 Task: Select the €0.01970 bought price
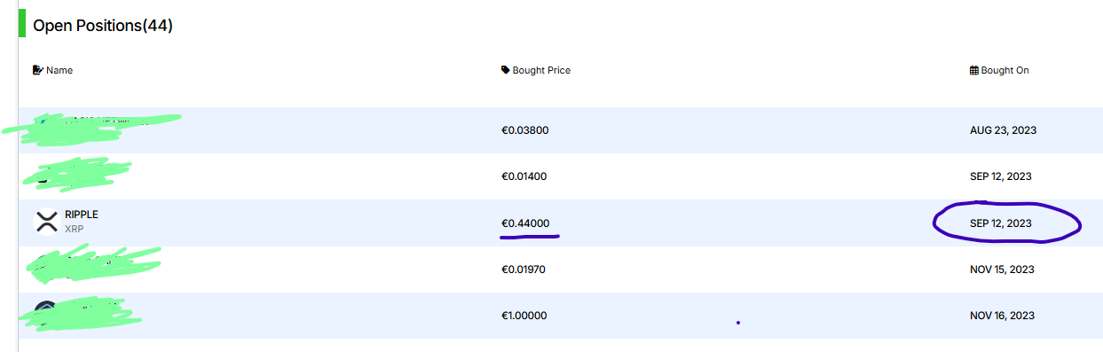[524, 270]
